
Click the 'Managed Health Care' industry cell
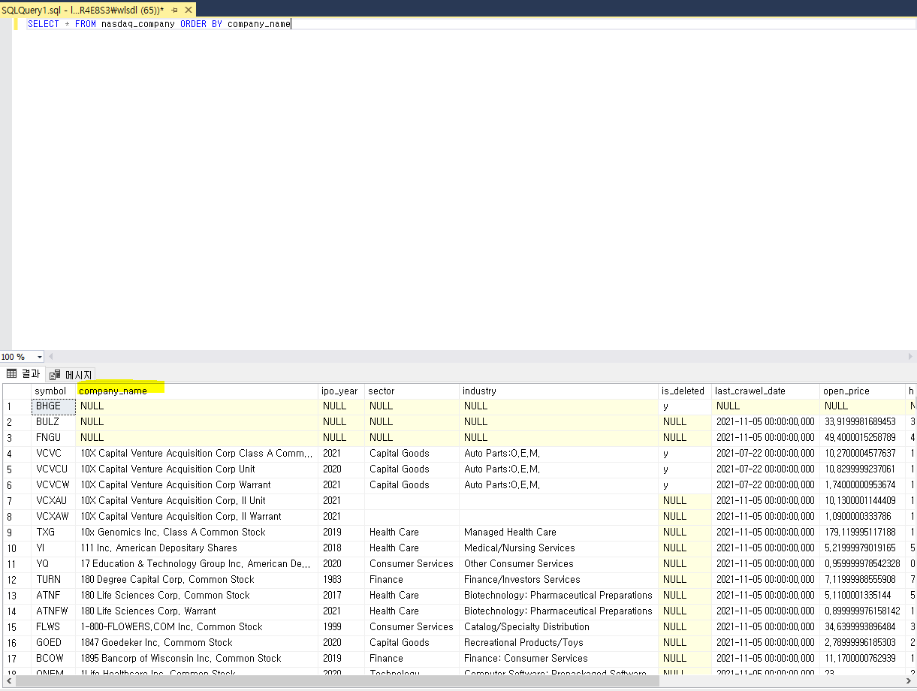coord(560,533)
